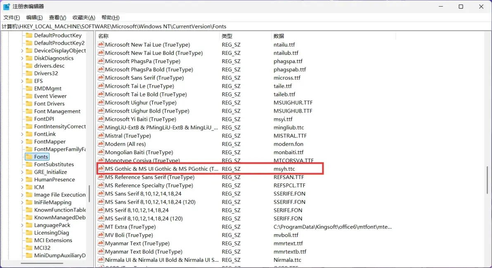Screen dimensions: 492x268
Task: Select the MingLiU-ExtB & PMingLiU-ExtB value
Action: click(x=161, y=127)
